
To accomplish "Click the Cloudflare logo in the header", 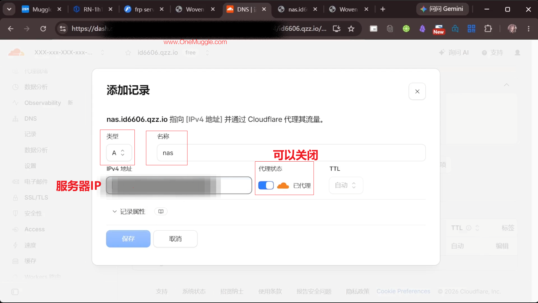I will (16, 52).
